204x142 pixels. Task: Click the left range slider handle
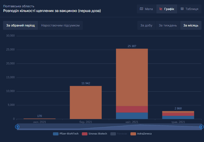[x=17, y=127]
